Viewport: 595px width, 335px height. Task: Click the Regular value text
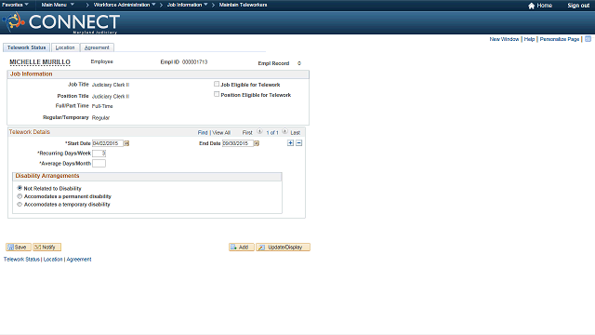[x=100, y=118]
